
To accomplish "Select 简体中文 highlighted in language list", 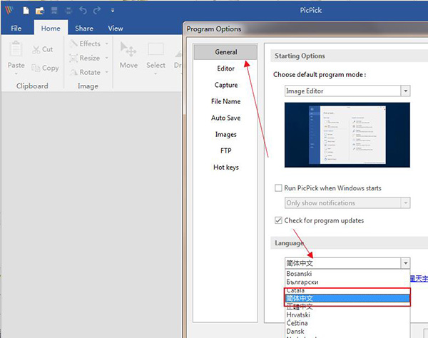I will [x=347, y=298].
